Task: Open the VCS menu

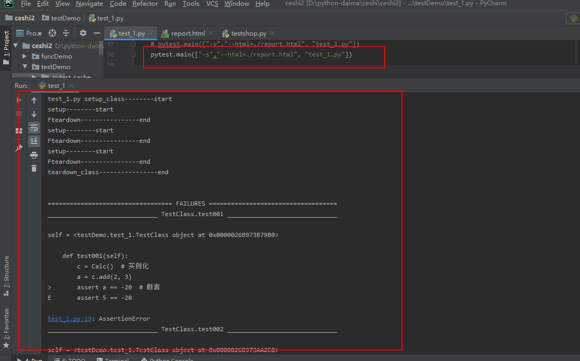Action: (212, 3)
